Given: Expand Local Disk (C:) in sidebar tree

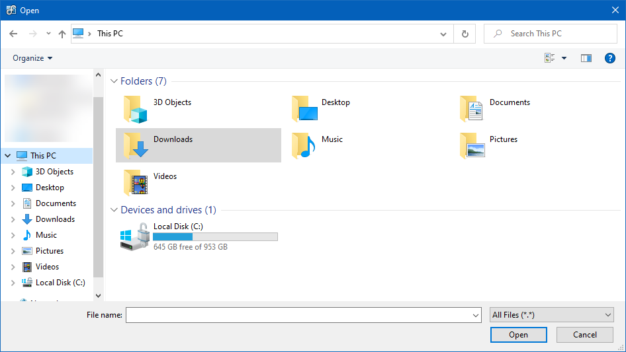Looking at the screenshot, I should 13,283.
